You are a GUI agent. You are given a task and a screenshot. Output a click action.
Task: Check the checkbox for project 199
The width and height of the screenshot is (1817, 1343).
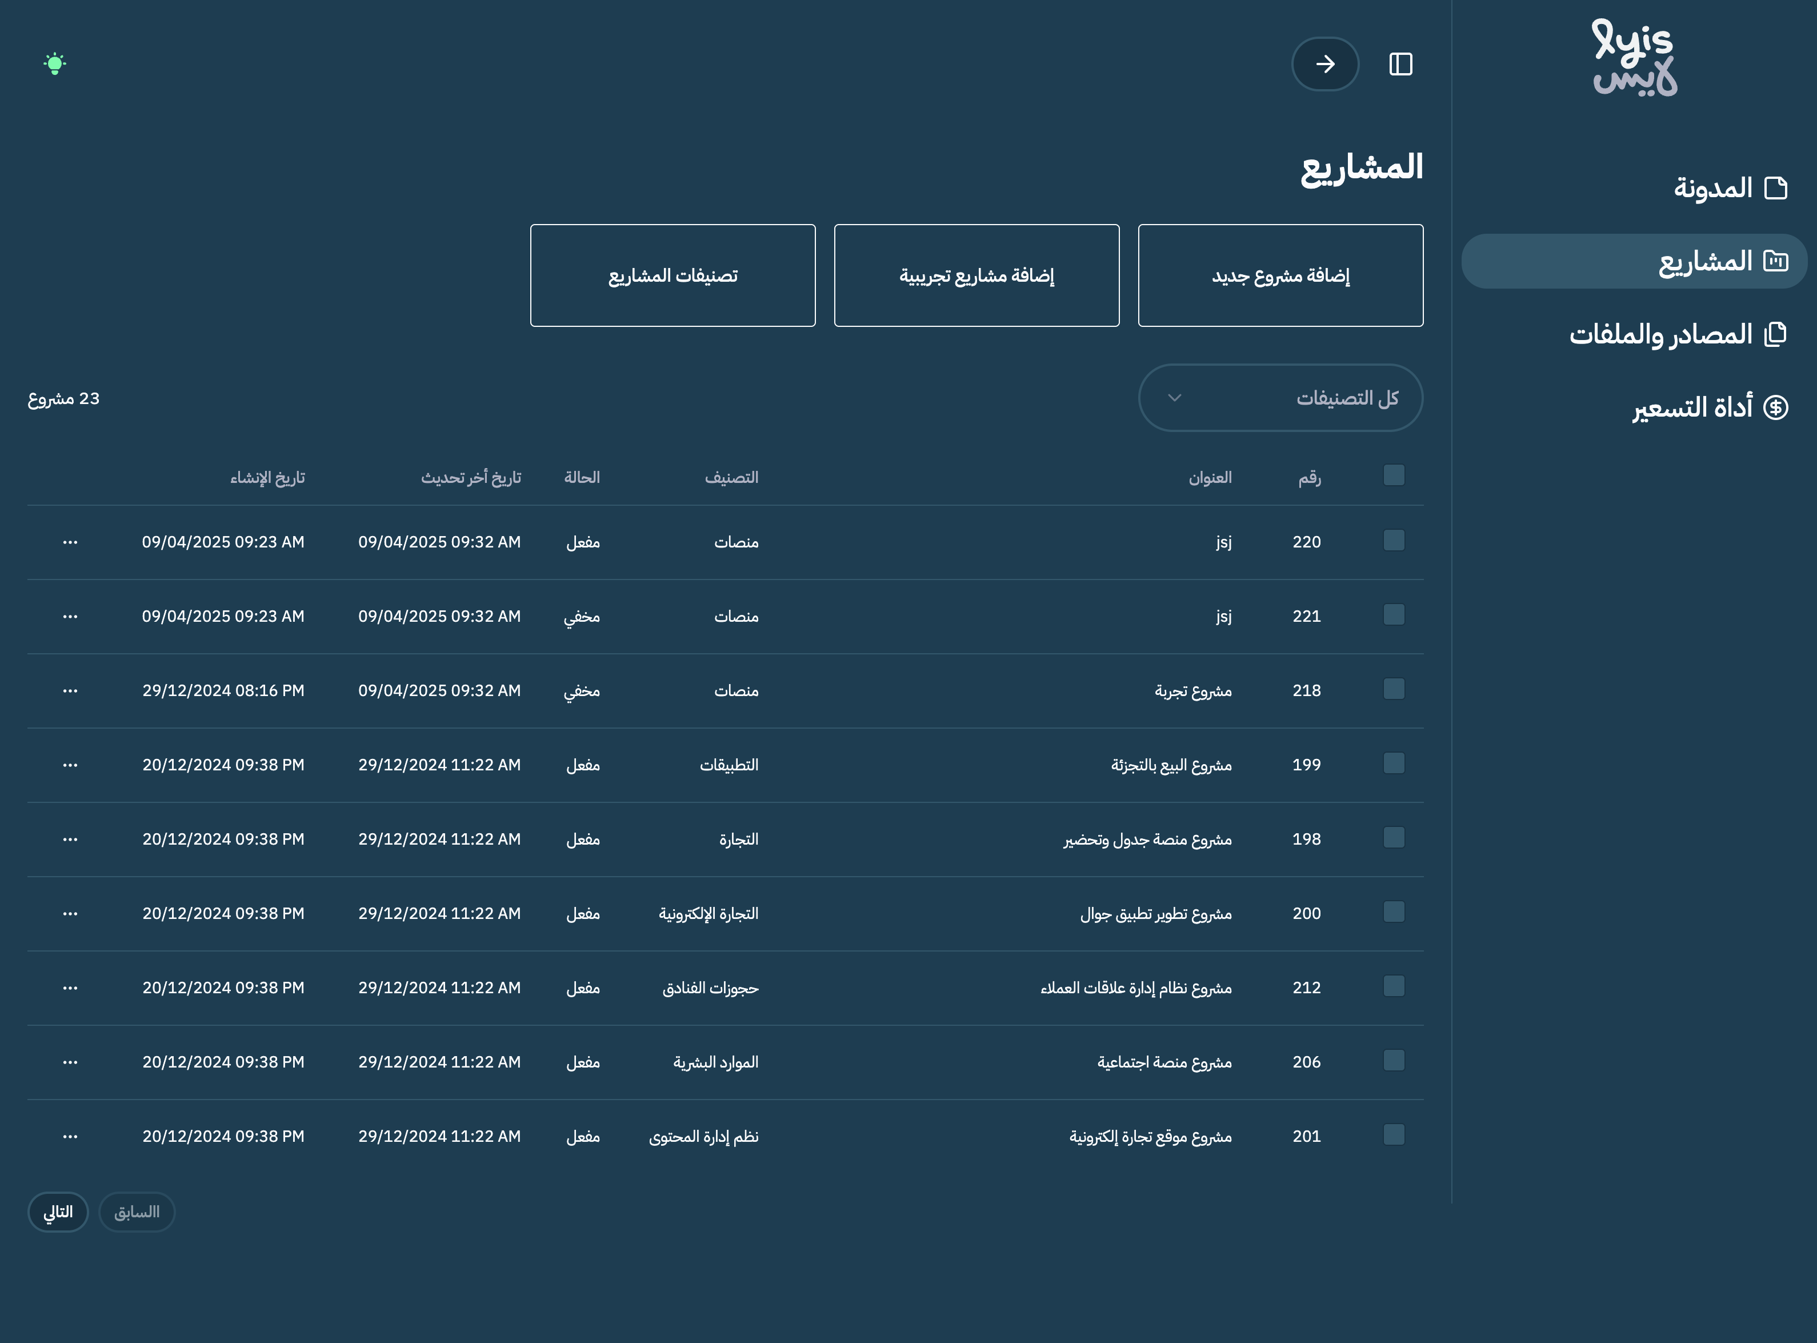click(1394, 762)
